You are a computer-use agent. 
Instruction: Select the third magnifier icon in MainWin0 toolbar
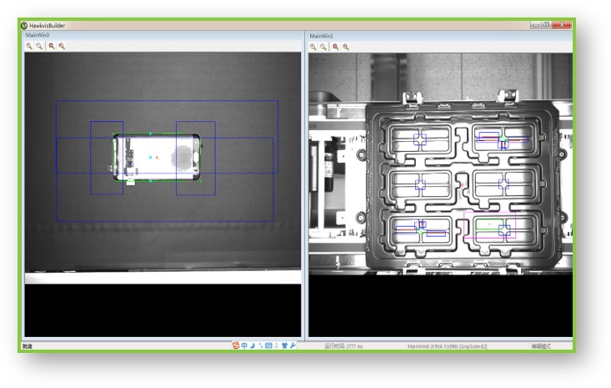click(x=52, y=46)
